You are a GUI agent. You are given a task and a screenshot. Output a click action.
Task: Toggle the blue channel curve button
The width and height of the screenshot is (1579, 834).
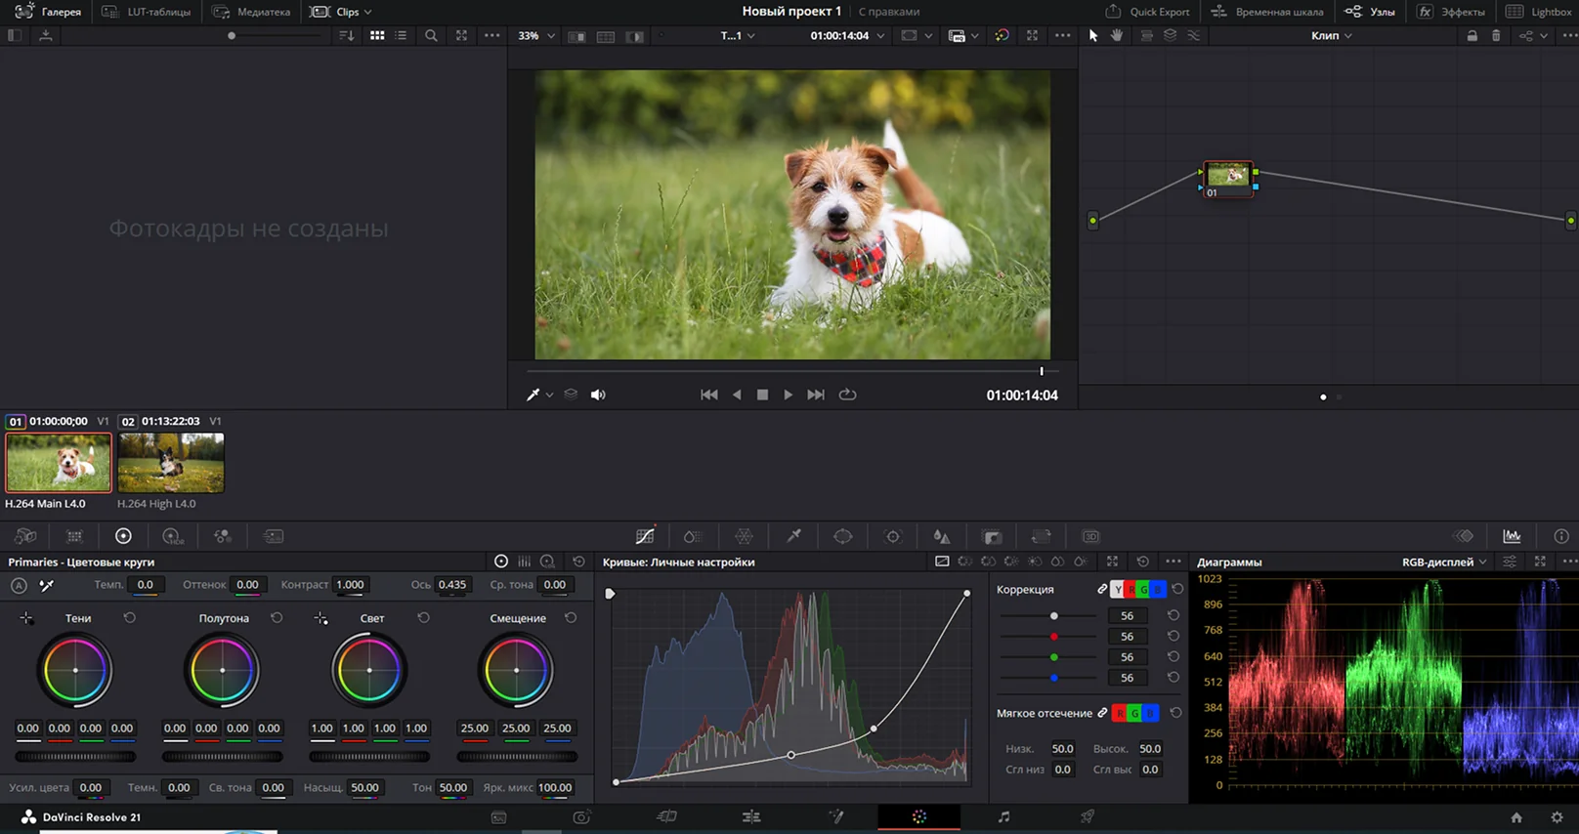1159,590
